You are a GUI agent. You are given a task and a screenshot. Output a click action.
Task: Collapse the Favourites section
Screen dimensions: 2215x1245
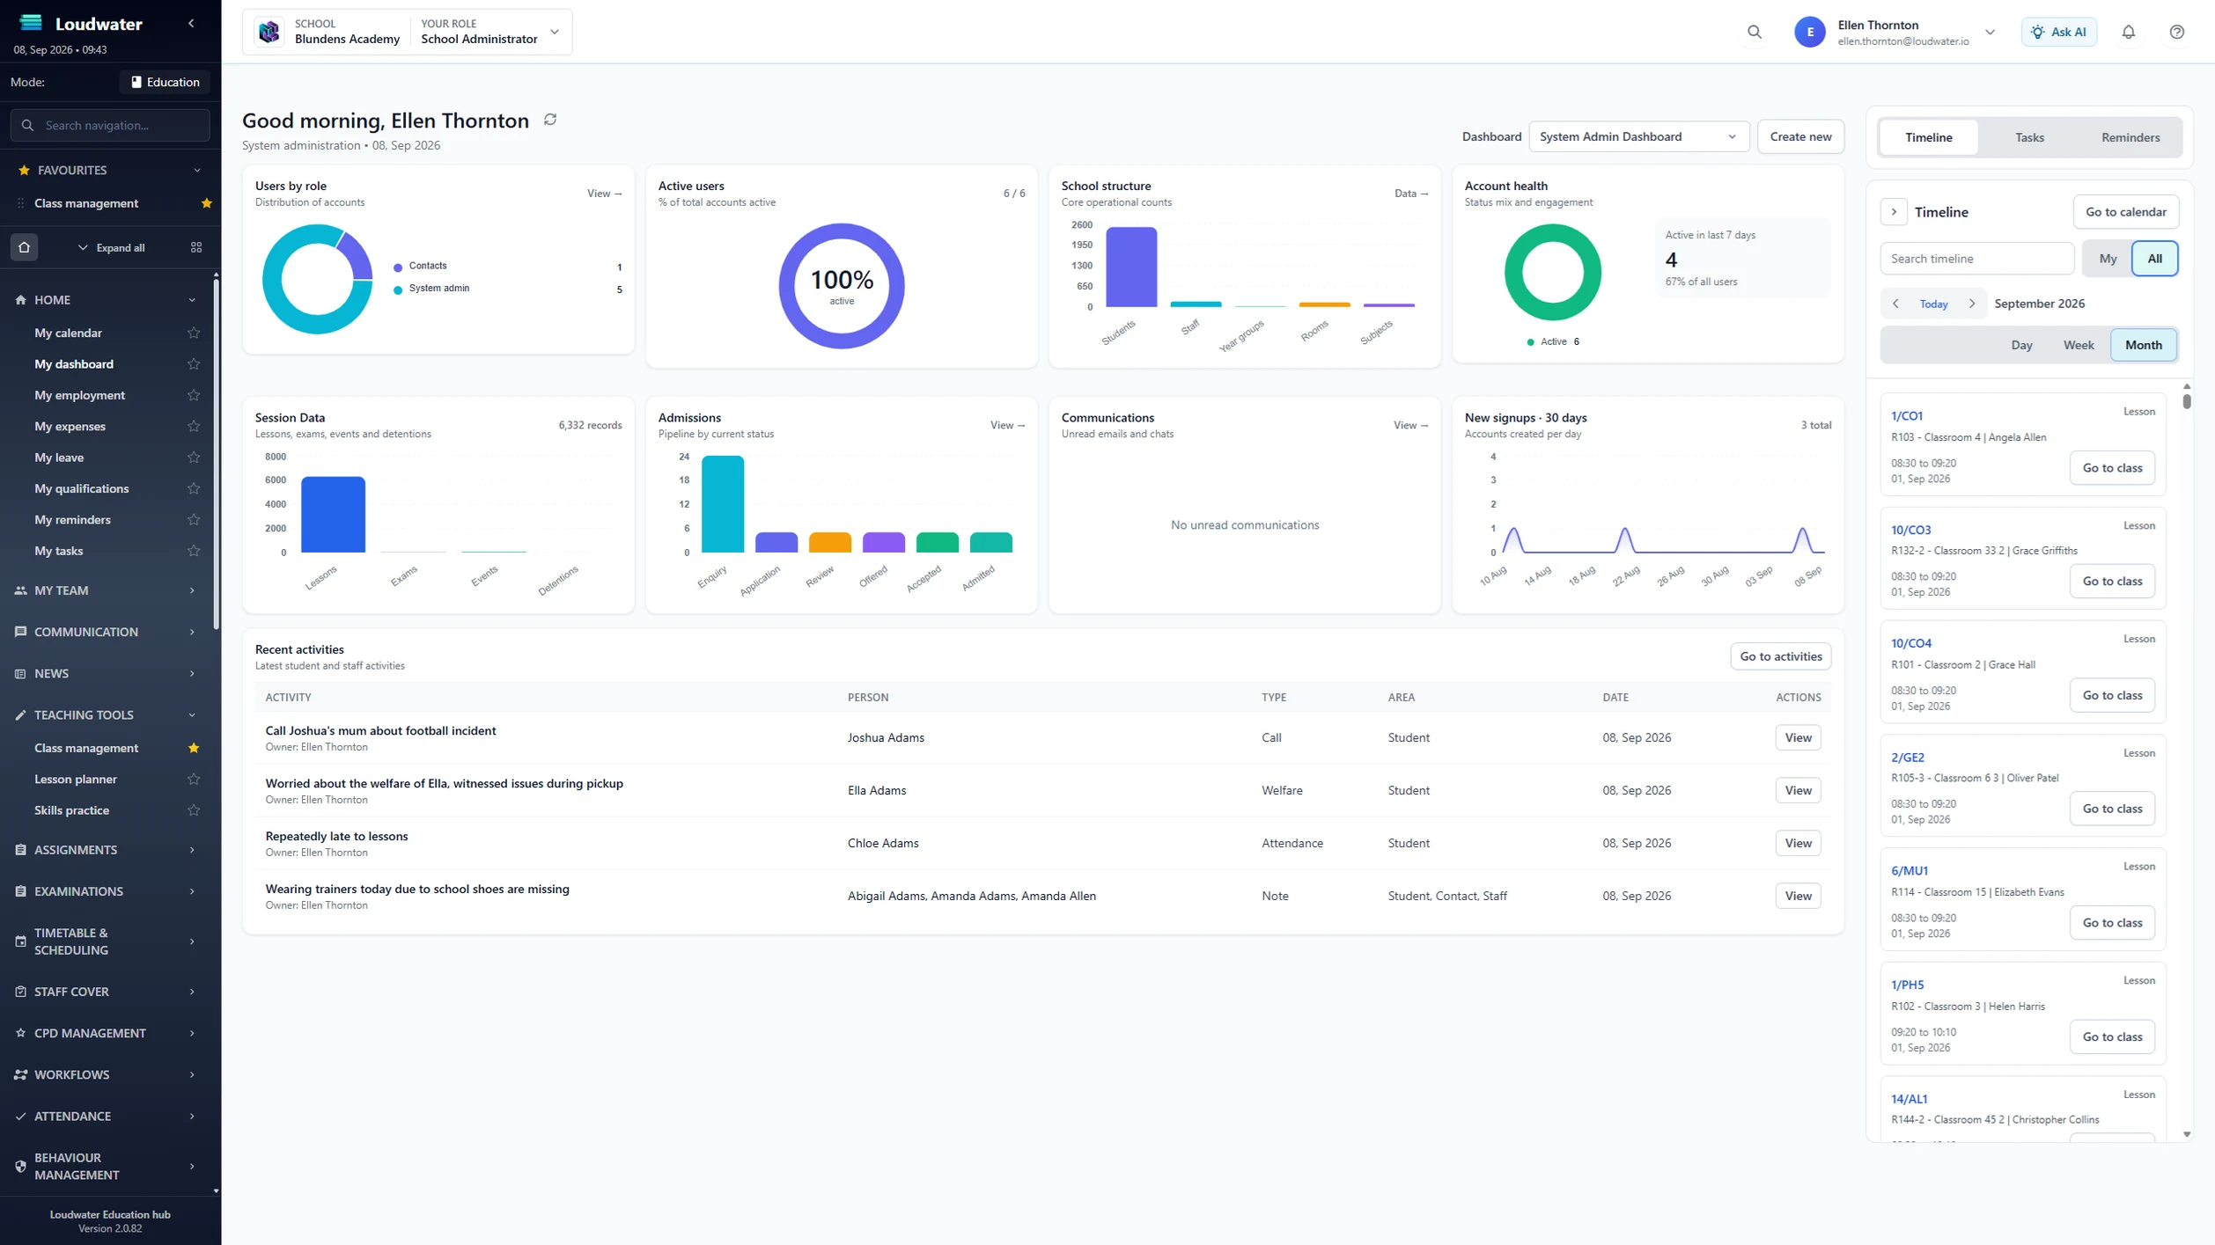point(196,170)
